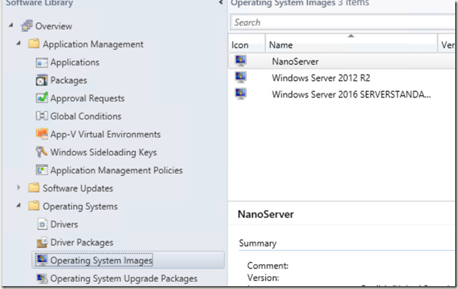Click the Software Updates folder icon
Image resolution: width=458 pixels, height=289 pixels.
click(x=34, y=188)
